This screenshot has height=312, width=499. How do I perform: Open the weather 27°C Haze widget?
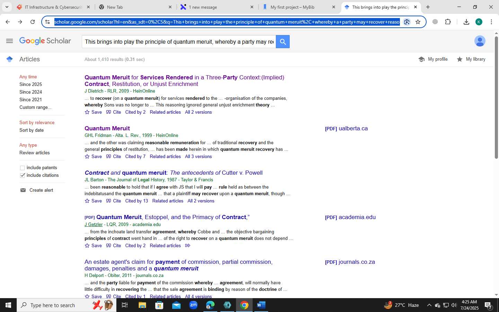[x=402, y=305]
